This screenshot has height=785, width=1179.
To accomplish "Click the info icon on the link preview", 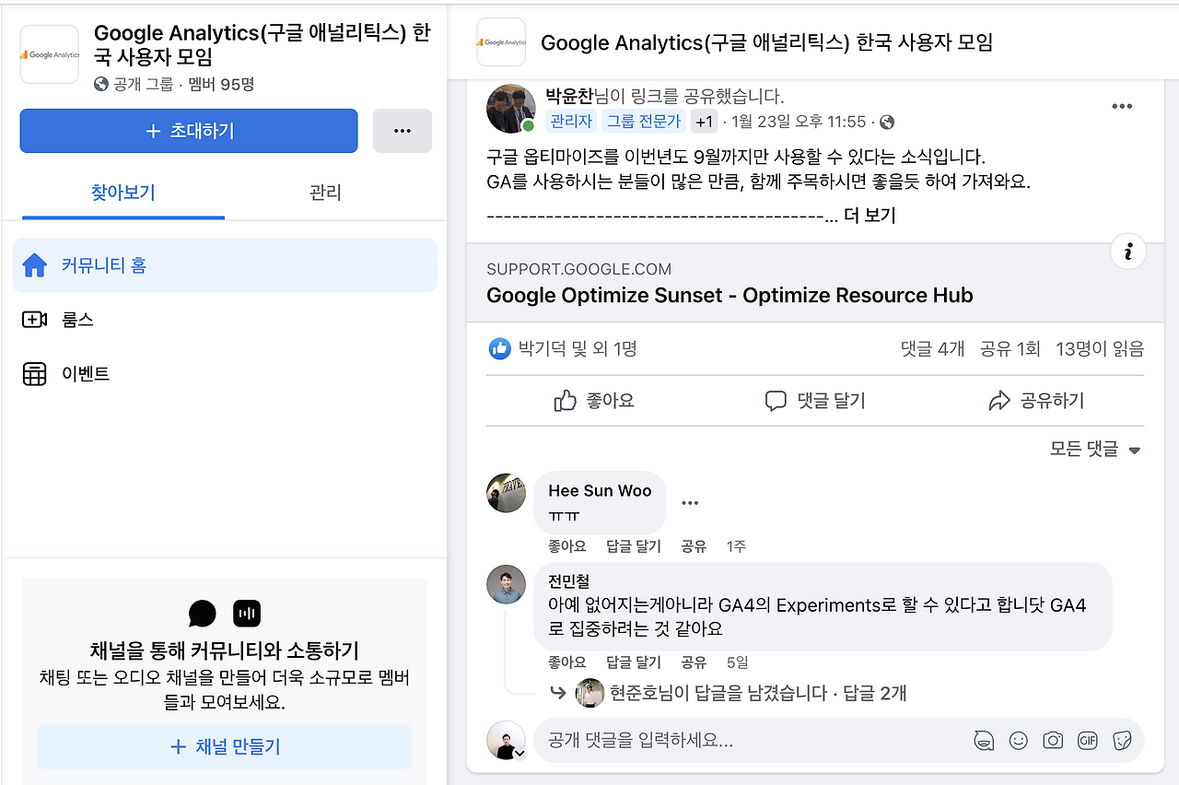I will 1127,251.
